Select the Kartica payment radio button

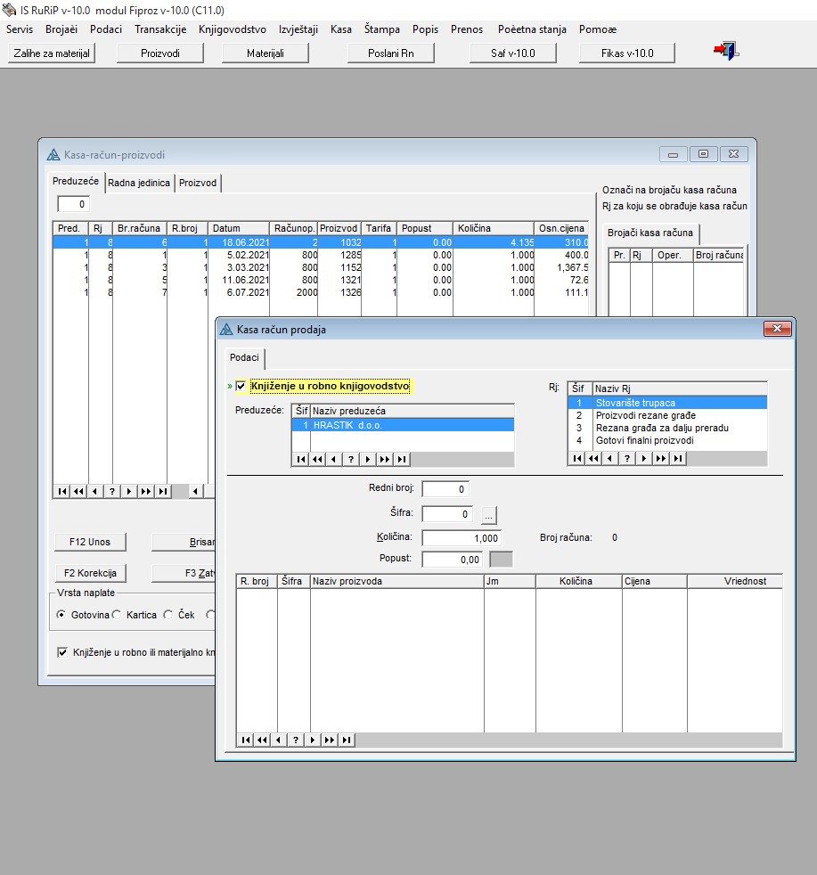click(118, 614)
